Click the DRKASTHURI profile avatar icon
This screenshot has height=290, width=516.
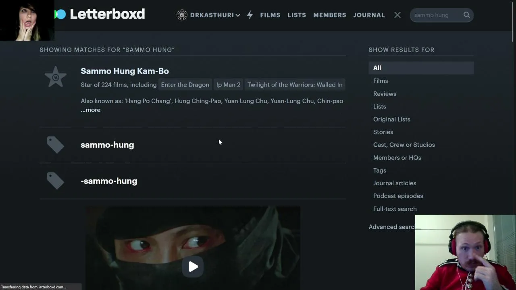pos(182,15)
